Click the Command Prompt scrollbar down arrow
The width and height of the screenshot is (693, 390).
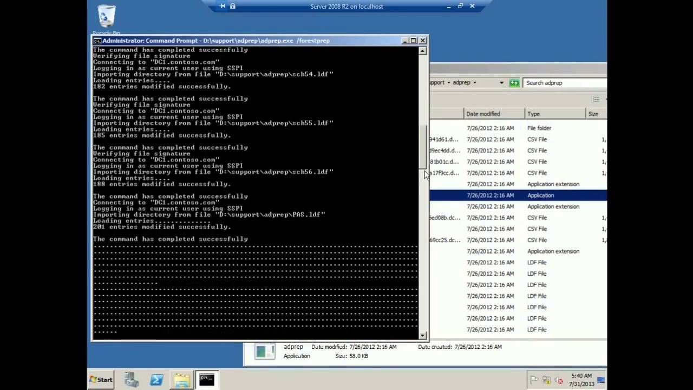(x=423, y=335)
